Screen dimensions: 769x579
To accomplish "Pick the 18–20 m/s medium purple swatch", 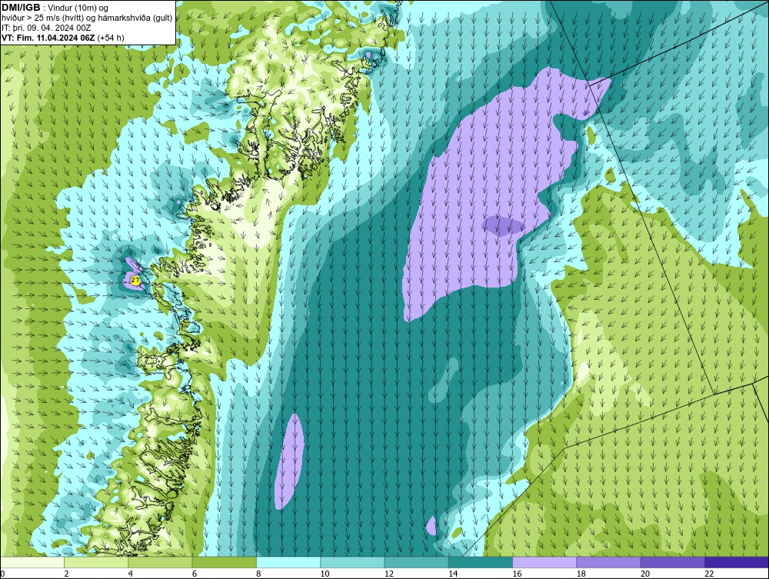I will (608, 562).
